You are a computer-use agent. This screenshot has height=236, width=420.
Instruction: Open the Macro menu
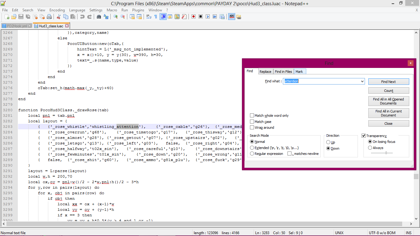(x=112, y=10)
